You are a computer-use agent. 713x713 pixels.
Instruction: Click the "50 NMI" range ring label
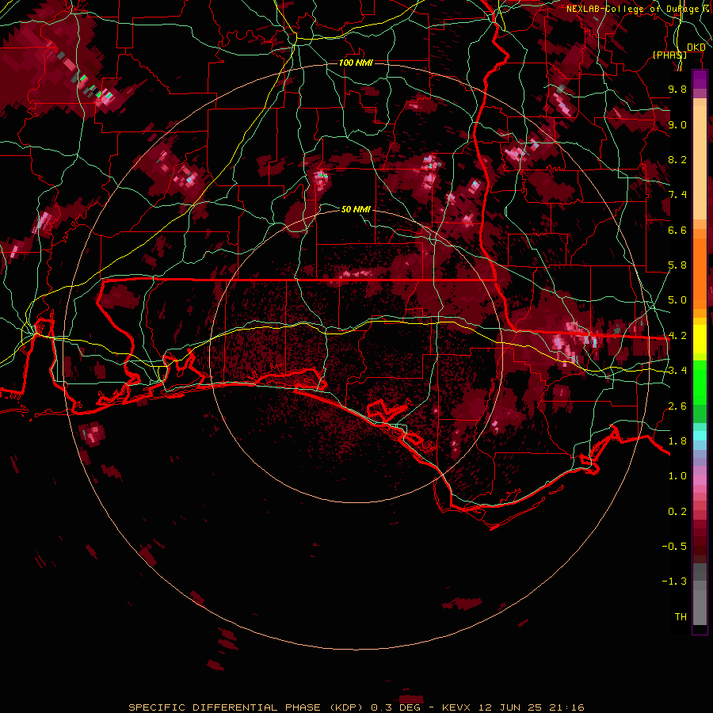[356, 209]
